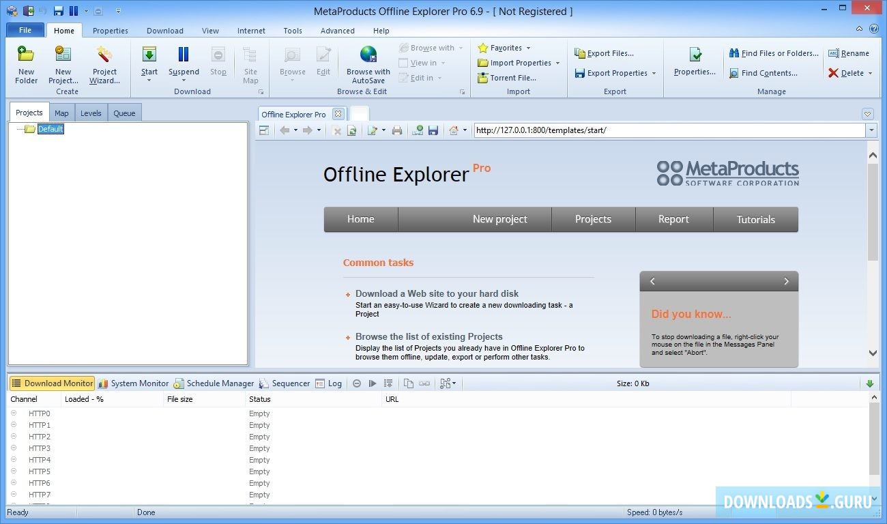Switch to the Queue tab

[124, 113]
